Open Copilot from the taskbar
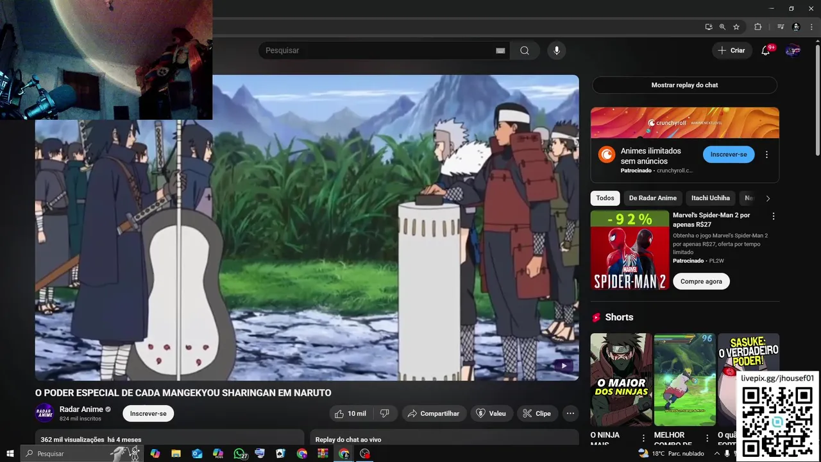Viewport: 821px width, 462px height. [x=155, y=454]
